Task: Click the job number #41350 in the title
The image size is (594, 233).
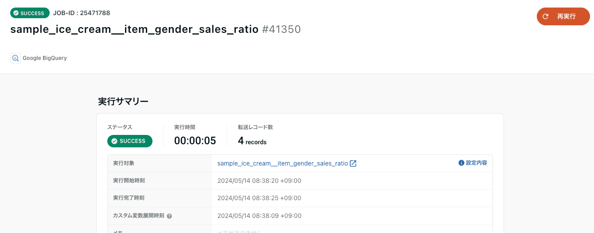Action: click(281, 30)
